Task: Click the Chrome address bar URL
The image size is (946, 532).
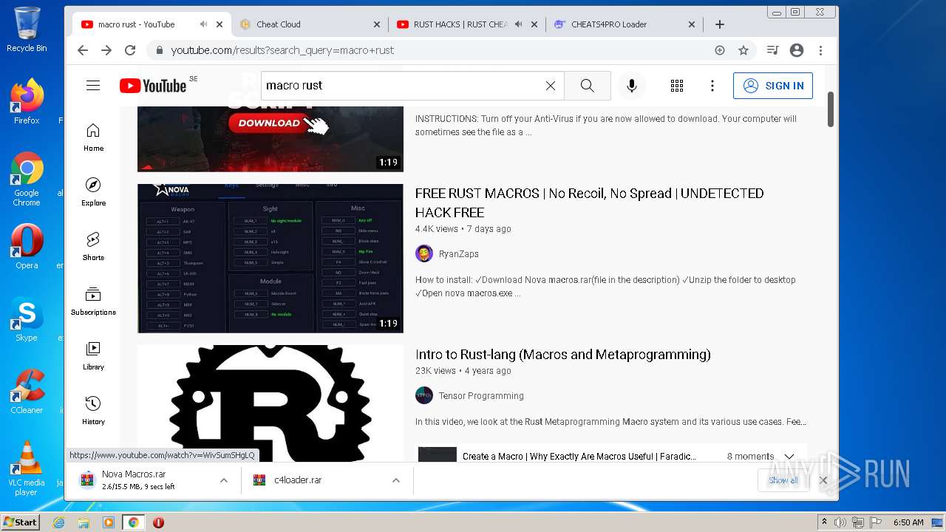Action: (x=282, y=50)
